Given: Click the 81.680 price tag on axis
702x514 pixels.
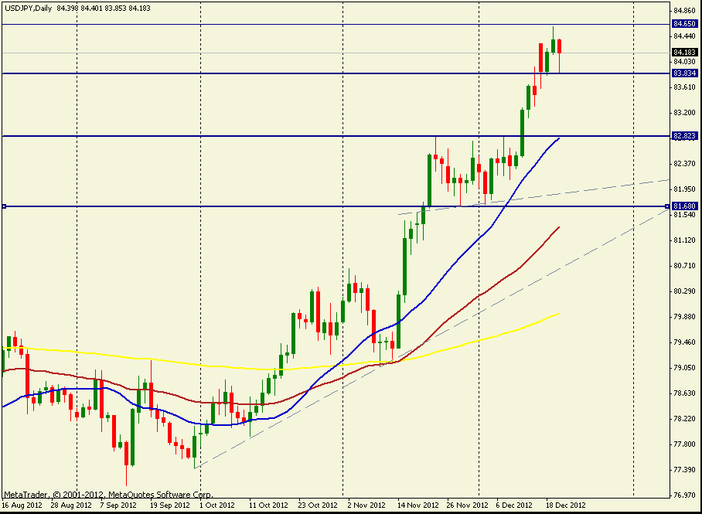Looking at the screenshot, I should coord(683,206).
